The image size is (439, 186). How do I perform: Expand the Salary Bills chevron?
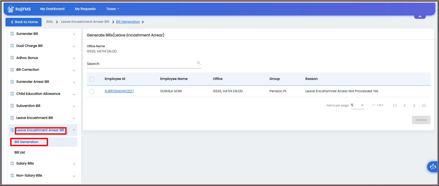(x=74, y=164)
